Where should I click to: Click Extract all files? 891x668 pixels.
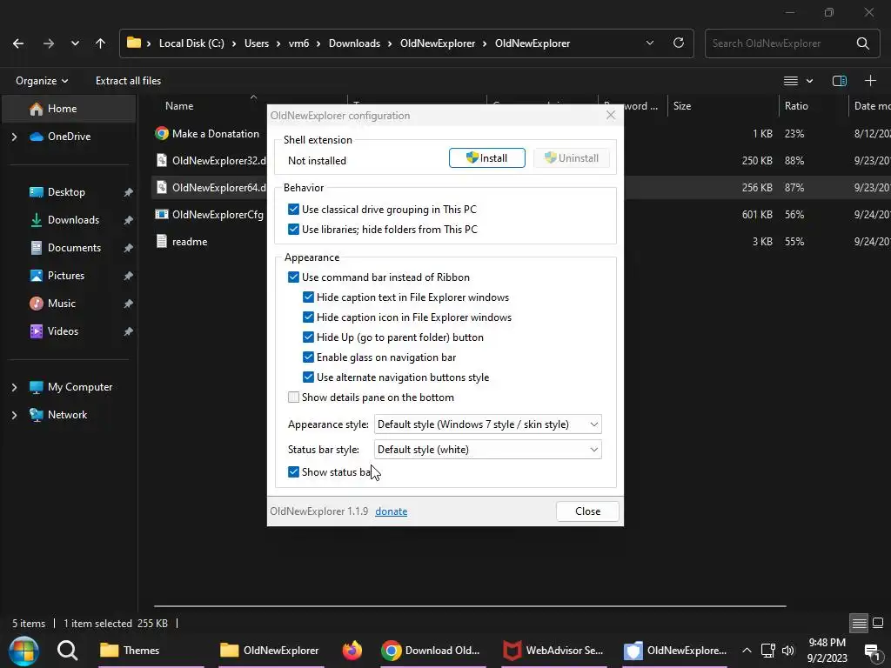(129, 81)
